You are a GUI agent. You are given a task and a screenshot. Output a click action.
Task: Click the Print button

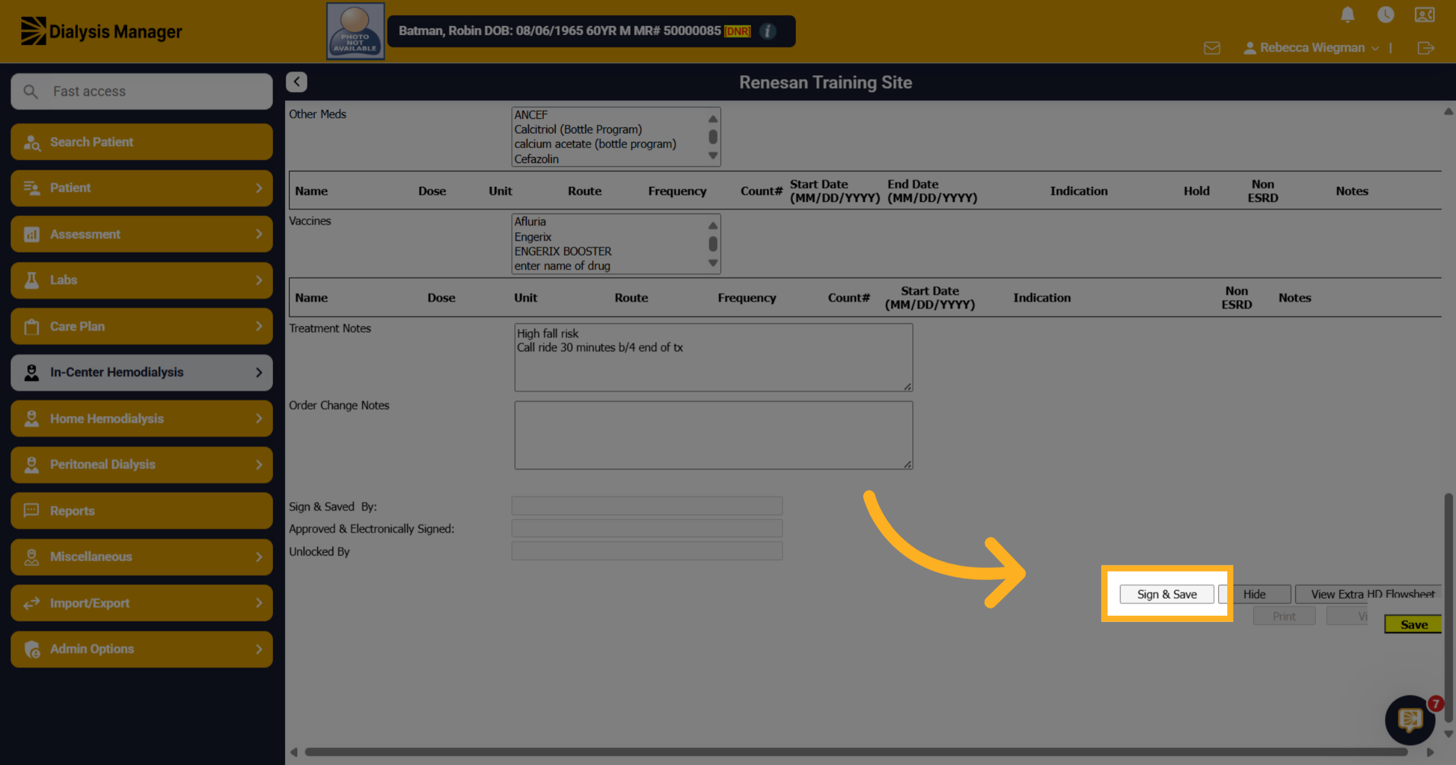tap(1284, 616)
